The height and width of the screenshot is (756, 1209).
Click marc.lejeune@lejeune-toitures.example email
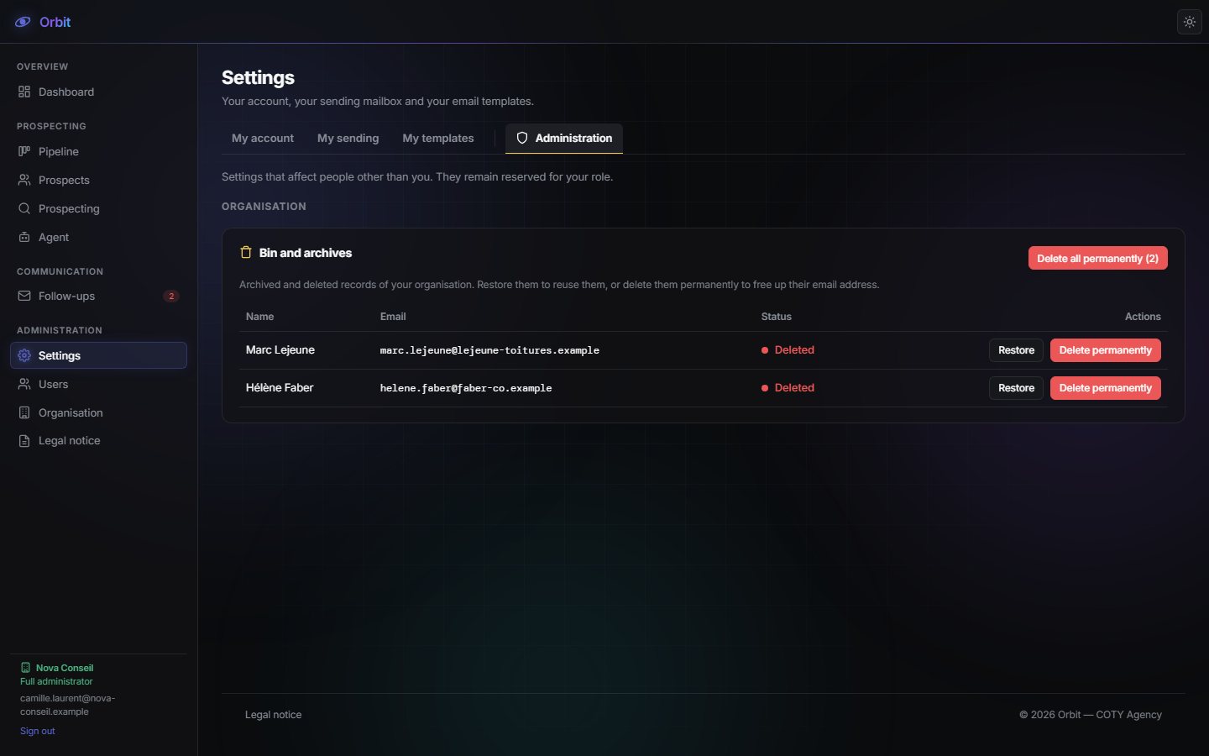(489, 350)
